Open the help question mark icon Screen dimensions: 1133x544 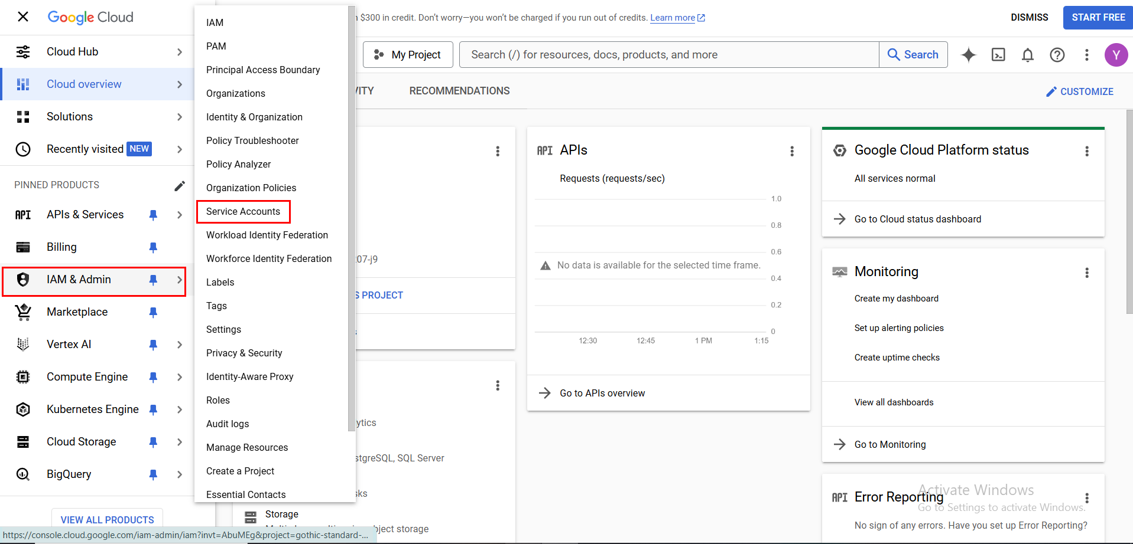pos(1057,55)
